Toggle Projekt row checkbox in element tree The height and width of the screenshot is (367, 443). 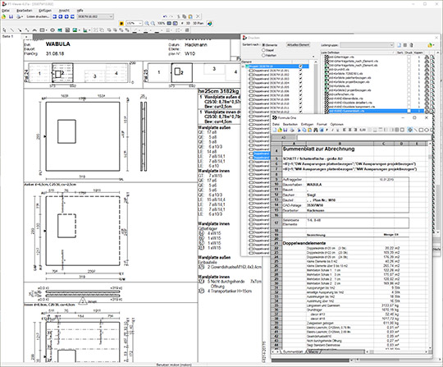coord(300,67)
